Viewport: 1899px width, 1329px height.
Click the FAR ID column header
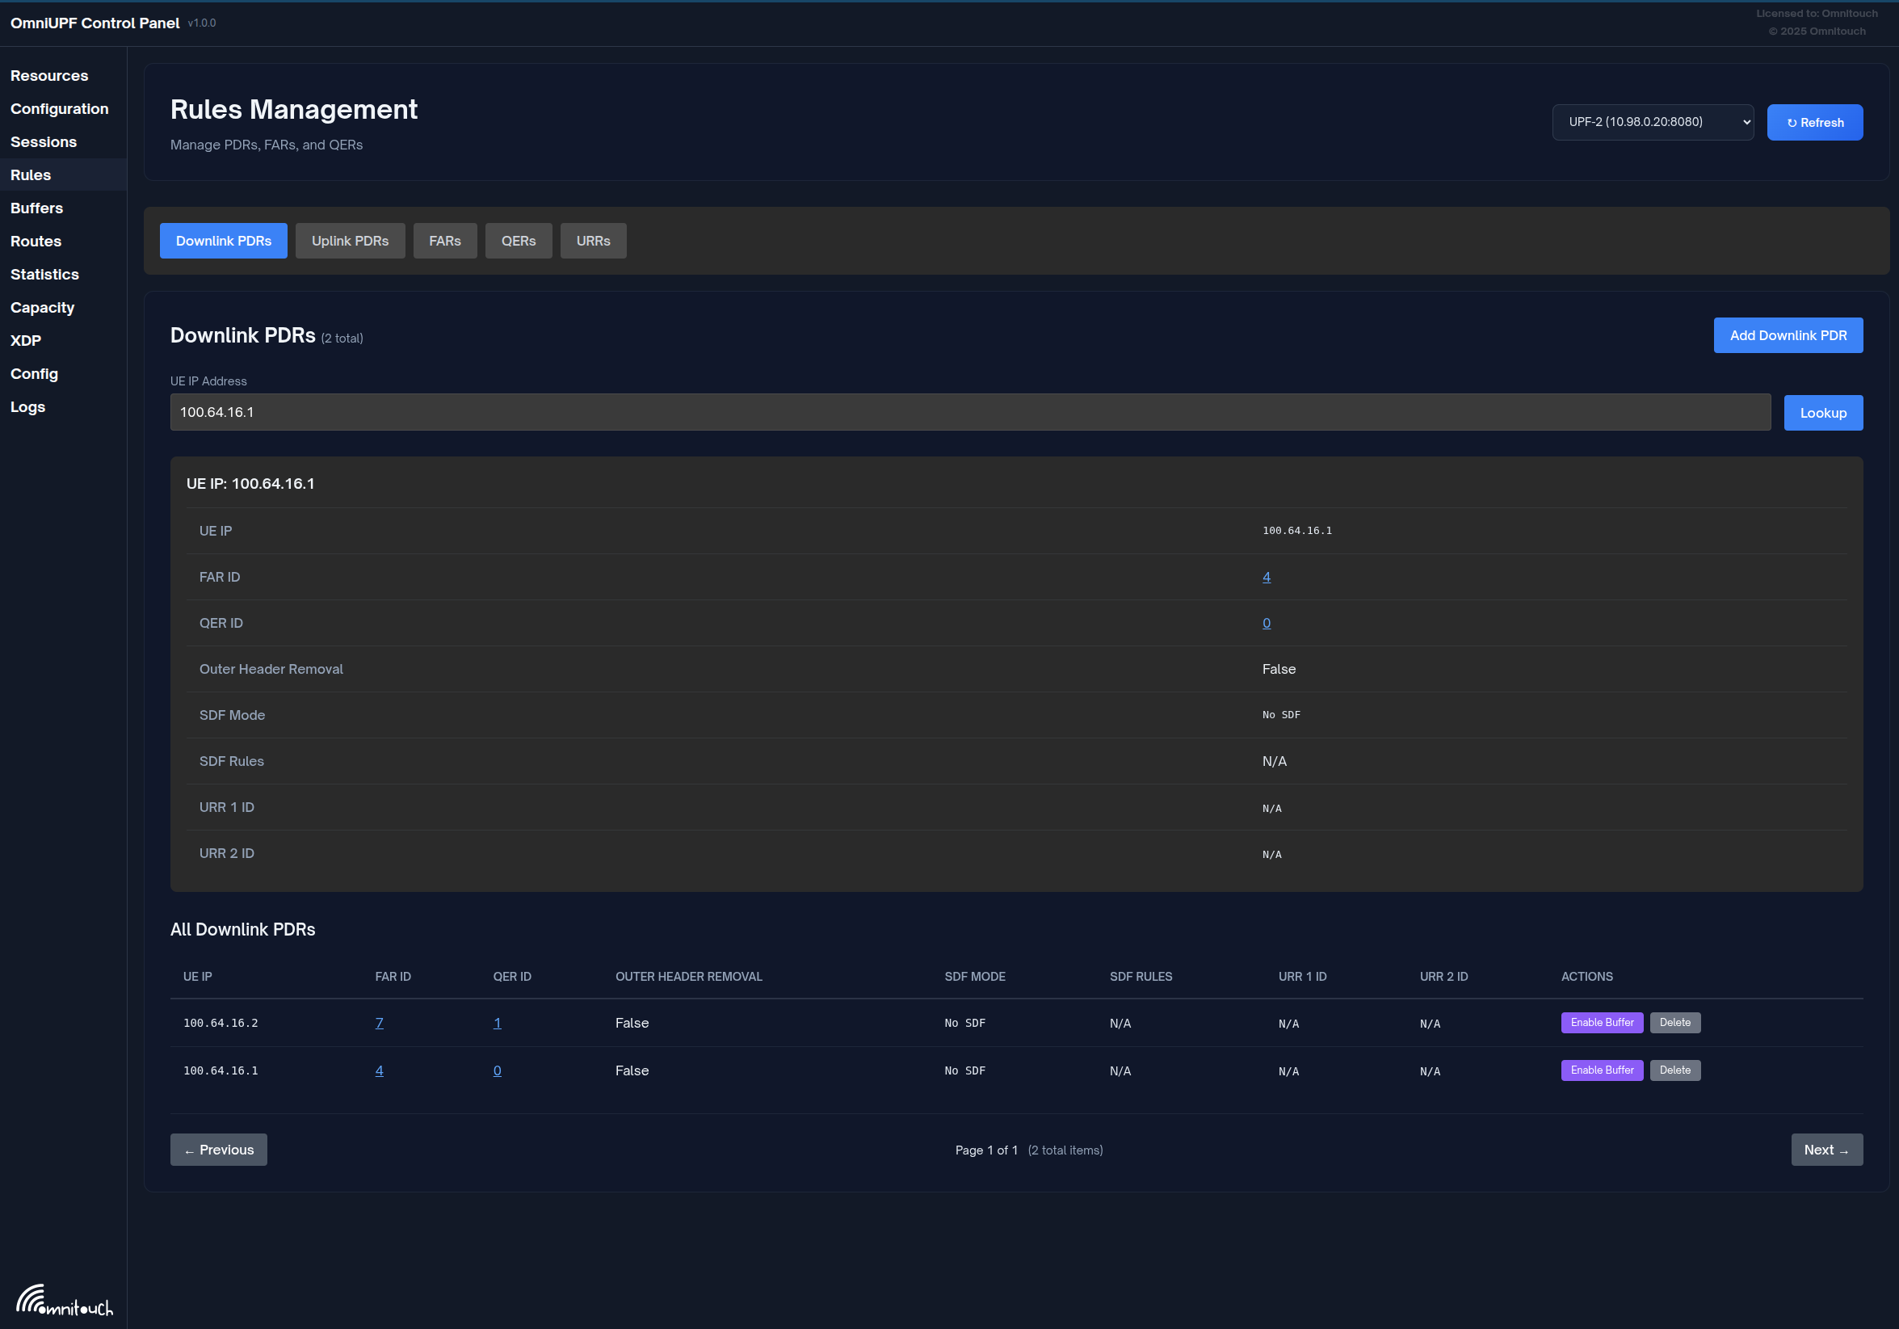[393, 977]
